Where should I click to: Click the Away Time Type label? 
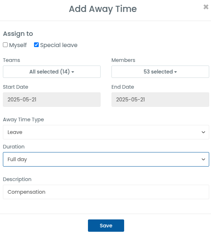click(x=24, y=119)
